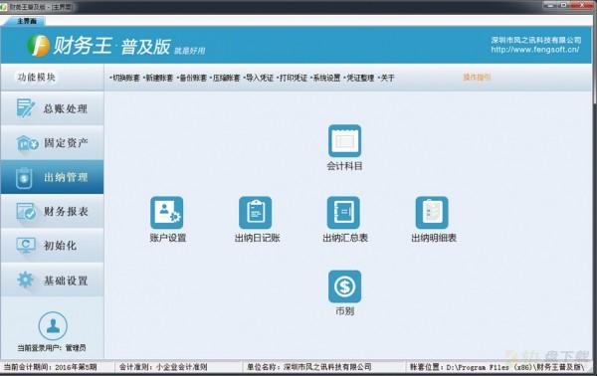Screen dimensions: 597x376
Task: Select 固定资产 module in sidebar
Action: point(52,142)
